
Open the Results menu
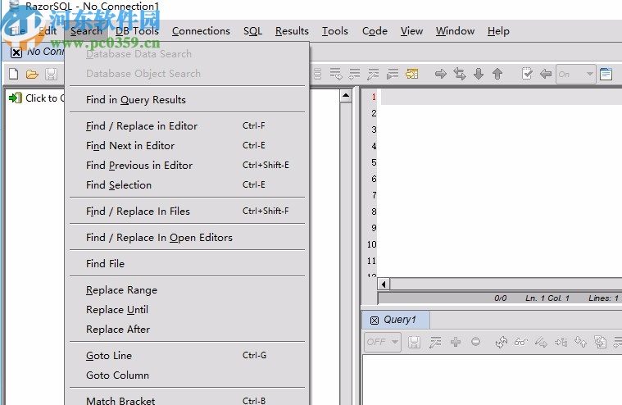[292, 31]
